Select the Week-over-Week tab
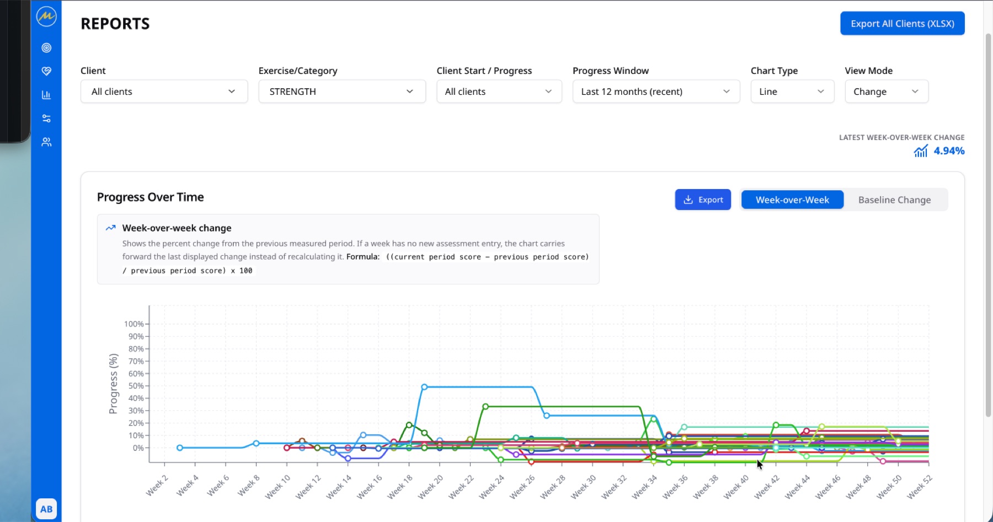 pos(792,200)
